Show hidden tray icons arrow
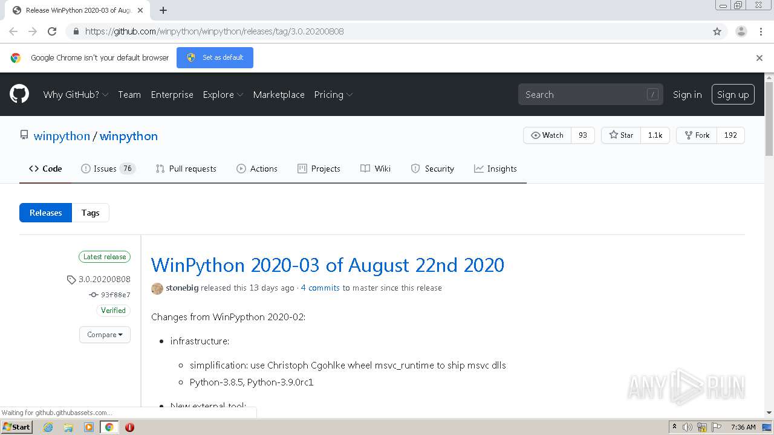The width and height of the screenshot is (774, 435). tap(674, 427)
